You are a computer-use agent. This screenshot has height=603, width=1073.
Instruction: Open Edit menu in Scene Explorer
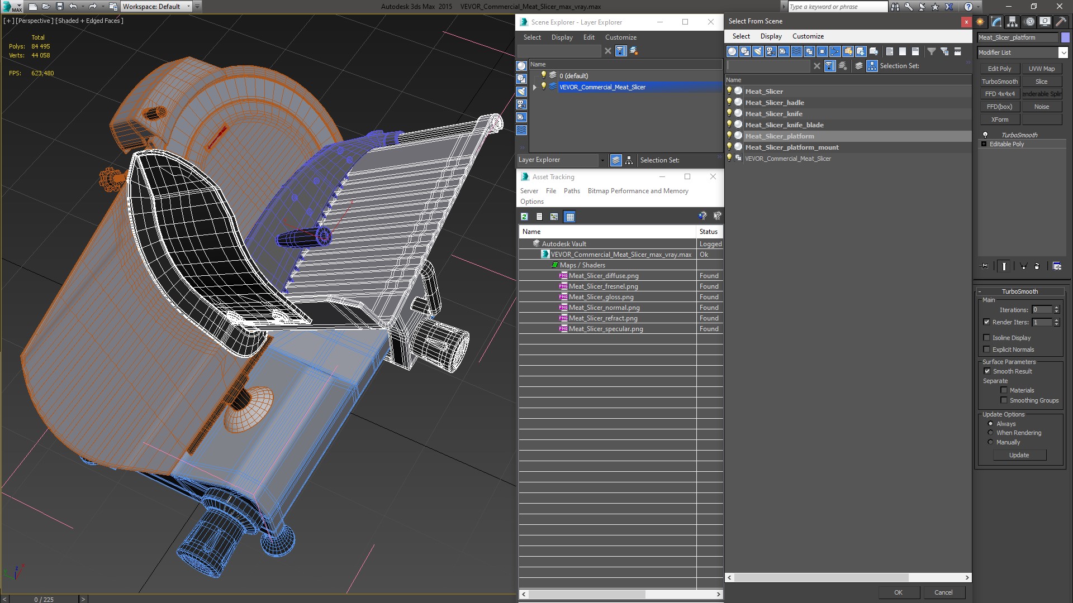[588, 37]
